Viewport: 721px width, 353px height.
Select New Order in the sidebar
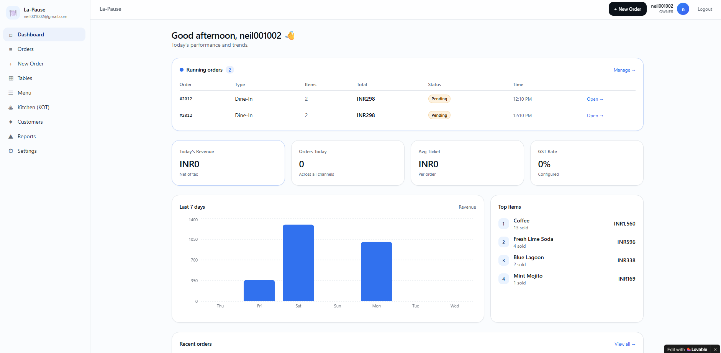coord(31,64)
